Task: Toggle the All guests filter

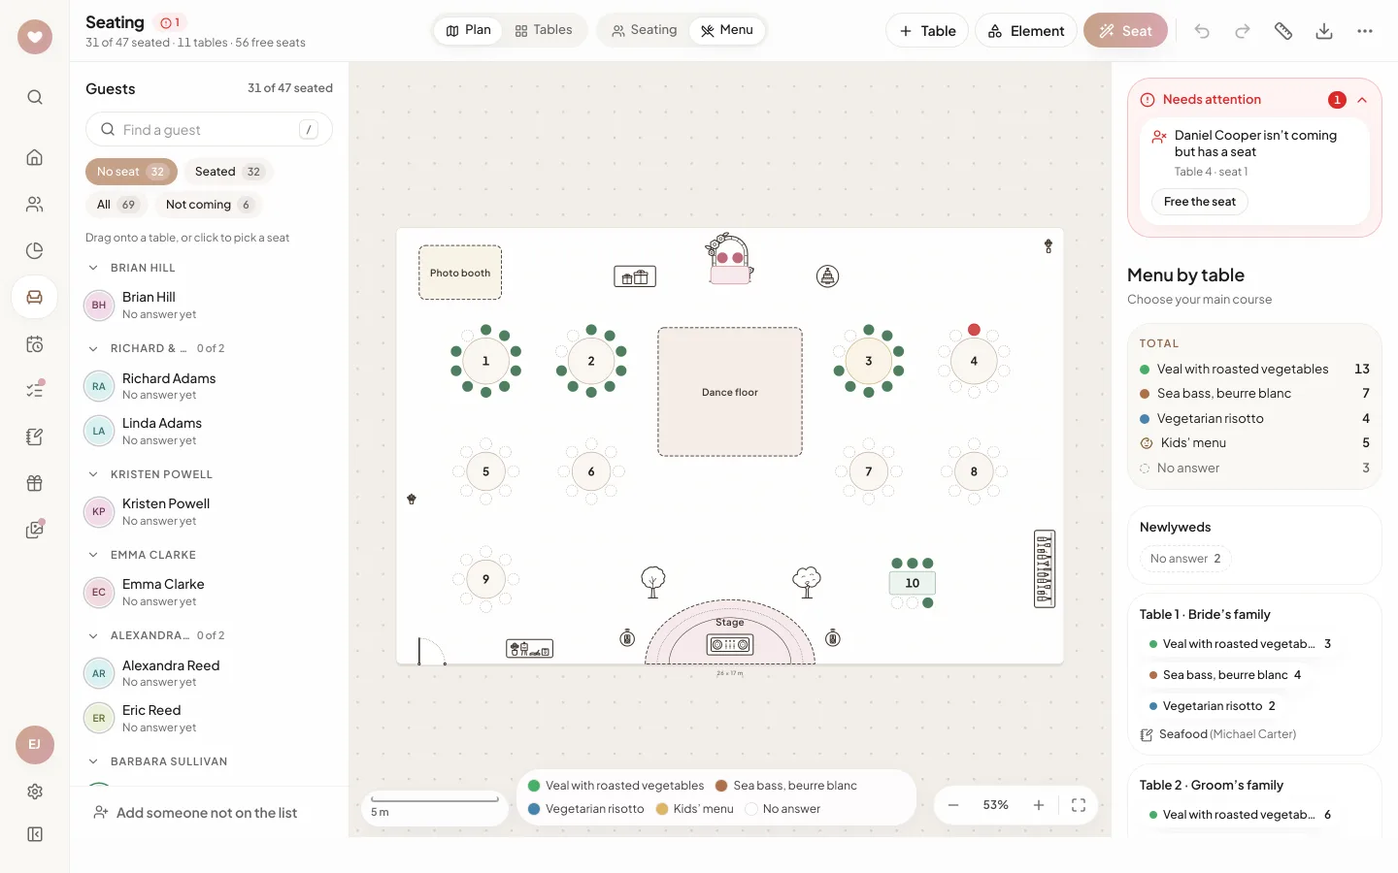Action: point(116,205)
